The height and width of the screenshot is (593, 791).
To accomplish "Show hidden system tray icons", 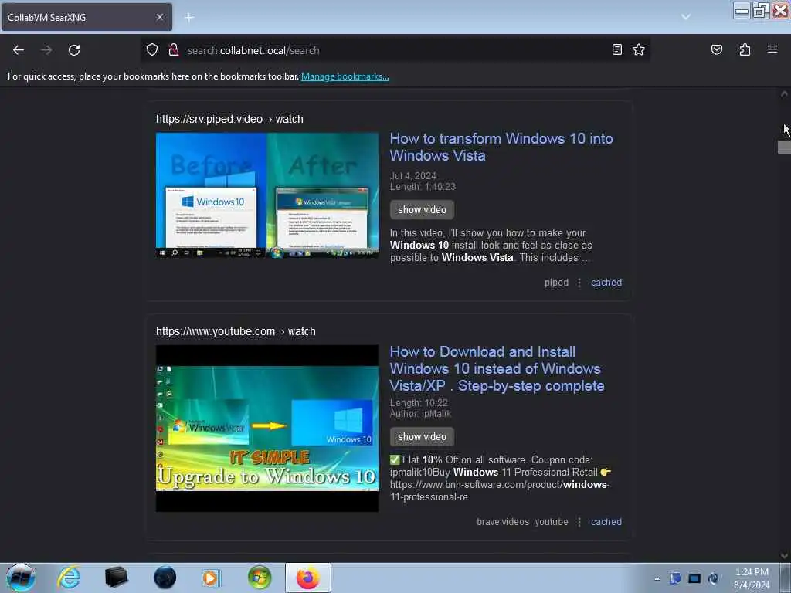I will 657,579.
